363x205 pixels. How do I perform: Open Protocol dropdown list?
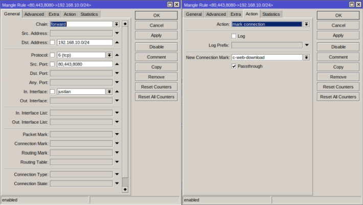109,55
